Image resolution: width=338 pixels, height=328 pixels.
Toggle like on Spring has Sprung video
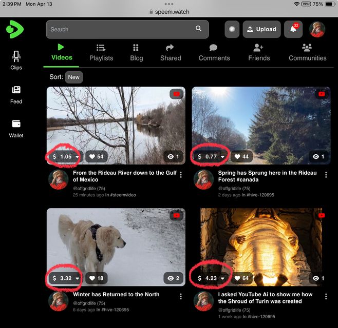coord(241,156)
